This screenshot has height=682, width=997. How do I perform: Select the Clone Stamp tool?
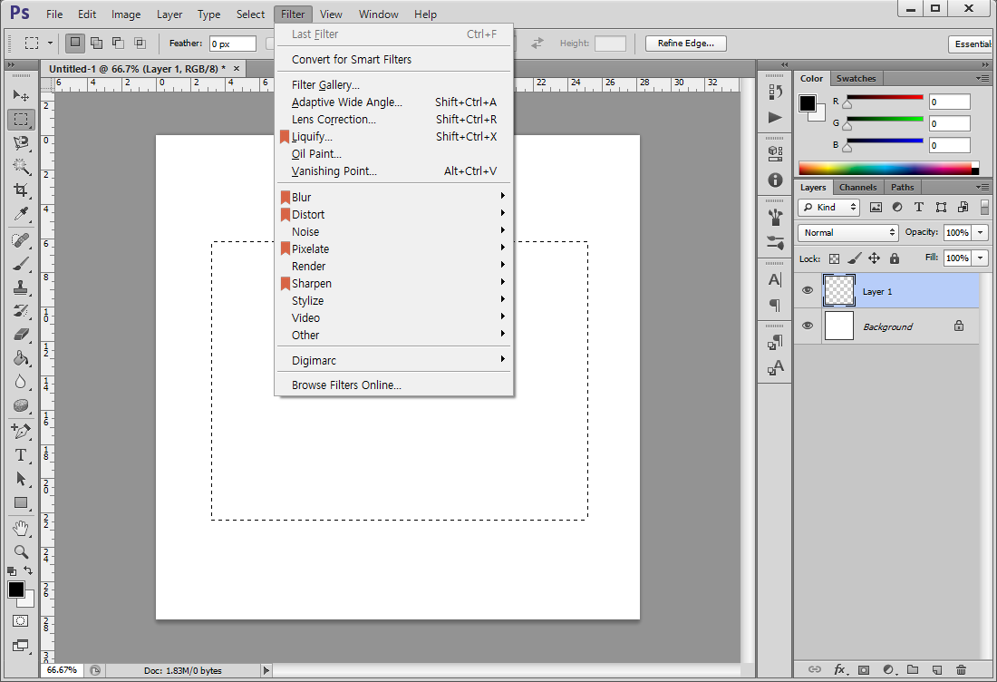click(x=21, y=287)
